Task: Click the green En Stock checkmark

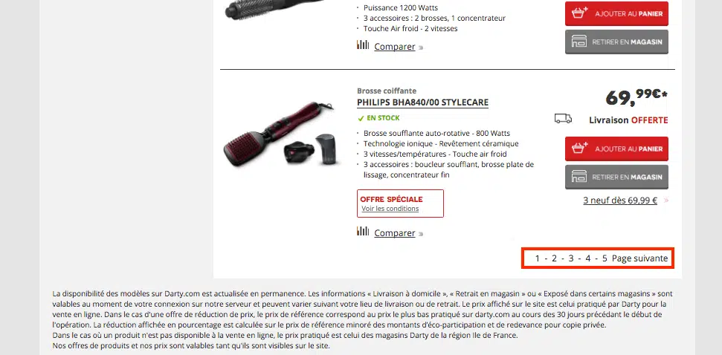Action: pyautogui.click(x=361, y=118)
